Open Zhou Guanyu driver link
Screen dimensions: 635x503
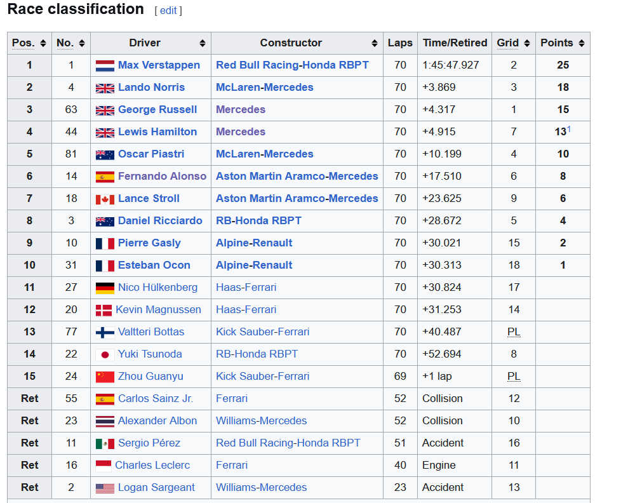click(x=150, y=377)
